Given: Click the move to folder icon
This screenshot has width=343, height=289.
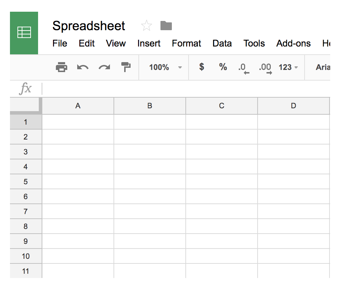Looking at the screenshot, I should (x=166, y=26).
